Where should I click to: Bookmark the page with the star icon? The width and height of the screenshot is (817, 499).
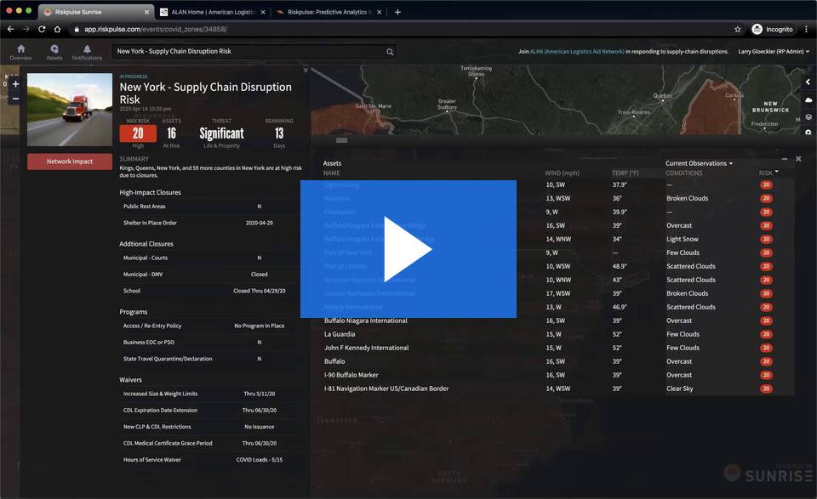click(737, 29)
